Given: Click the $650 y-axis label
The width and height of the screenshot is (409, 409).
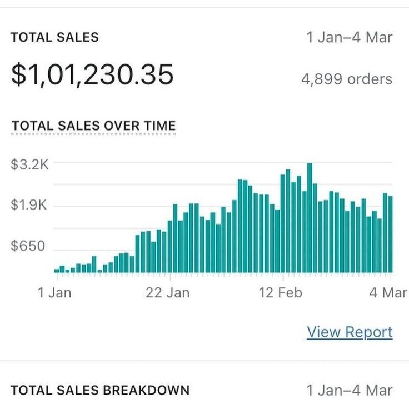Looking at the screenshot, I should pos(28,246).
